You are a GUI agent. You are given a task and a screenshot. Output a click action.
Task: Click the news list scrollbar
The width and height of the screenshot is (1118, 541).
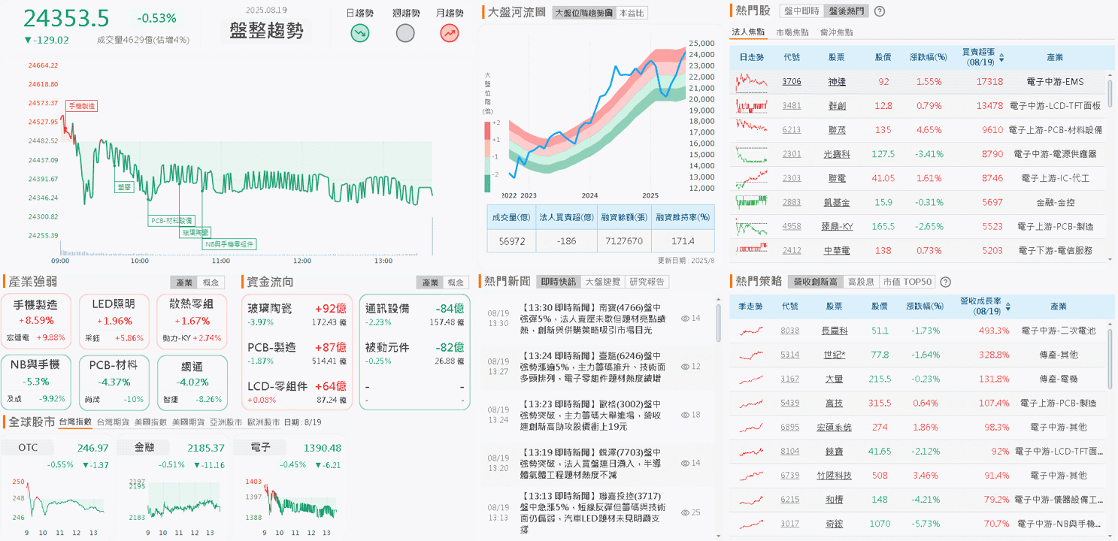coord(718,323)
